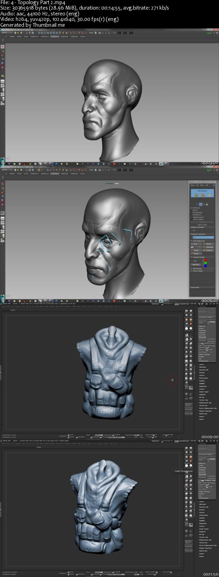Image resolution: width=219 pixels, height=577 pixels.
Task: Open Texture Map subpalette in the 00:09:00 frame
Action: 204,400
